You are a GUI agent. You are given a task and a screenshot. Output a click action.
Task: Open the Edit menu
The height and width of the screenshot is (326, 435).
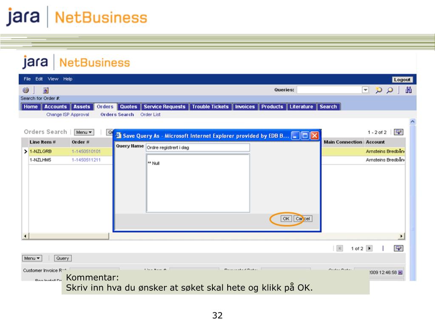[39, 79]
